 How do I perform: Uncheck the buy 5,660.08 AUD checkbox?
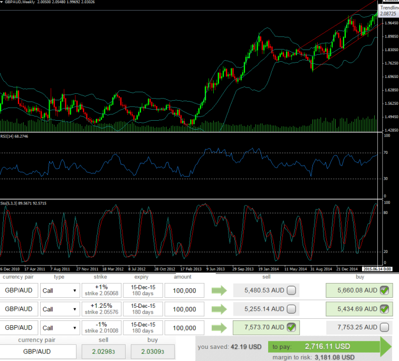pos(384,290)
